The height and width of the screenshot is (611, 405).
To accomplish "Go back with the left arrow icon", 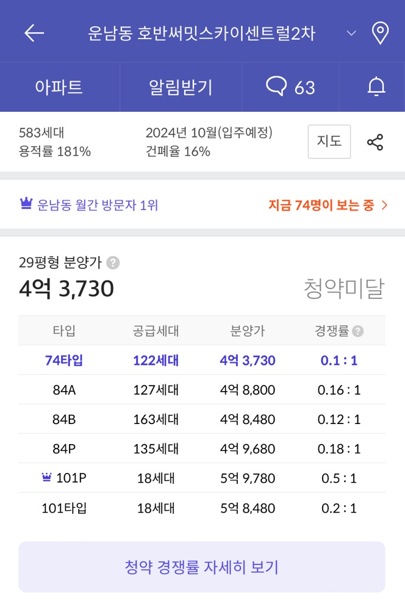I will (x=34, y=33).
